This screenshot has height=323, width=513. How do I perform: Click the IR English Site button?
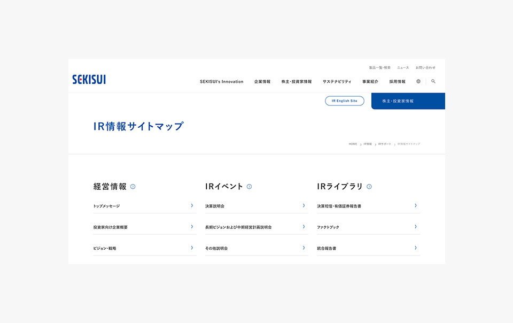pyautogui.click(x=345, y=101)
